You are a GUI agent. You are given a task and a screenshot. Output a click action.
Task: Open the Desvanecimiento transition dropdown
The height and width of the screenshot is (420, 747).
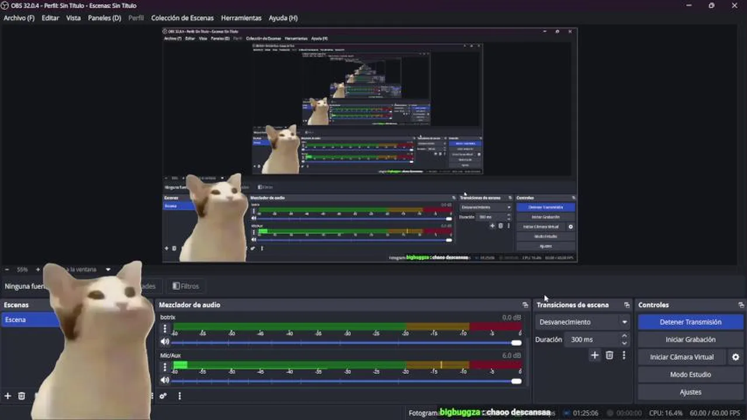tap(582, 322)
